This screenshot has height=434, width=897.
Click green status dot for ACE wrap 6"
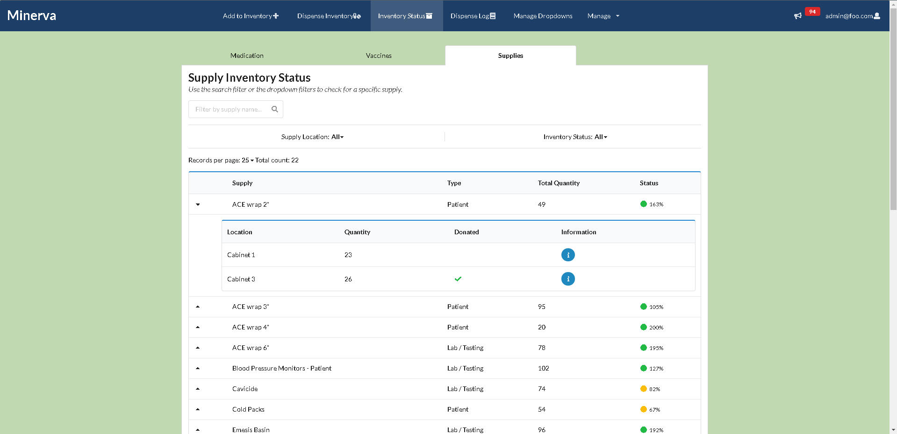(644, 348)
